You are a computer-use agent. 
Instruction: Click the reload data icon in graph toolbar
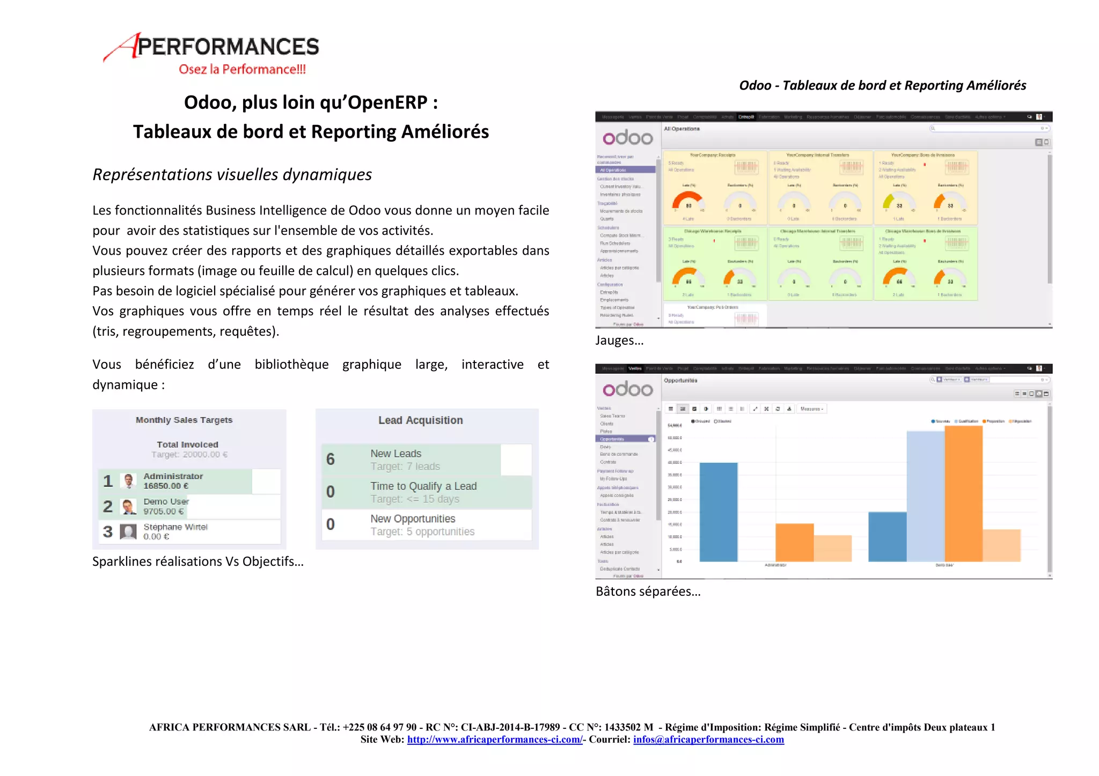(x=778, y=409)
